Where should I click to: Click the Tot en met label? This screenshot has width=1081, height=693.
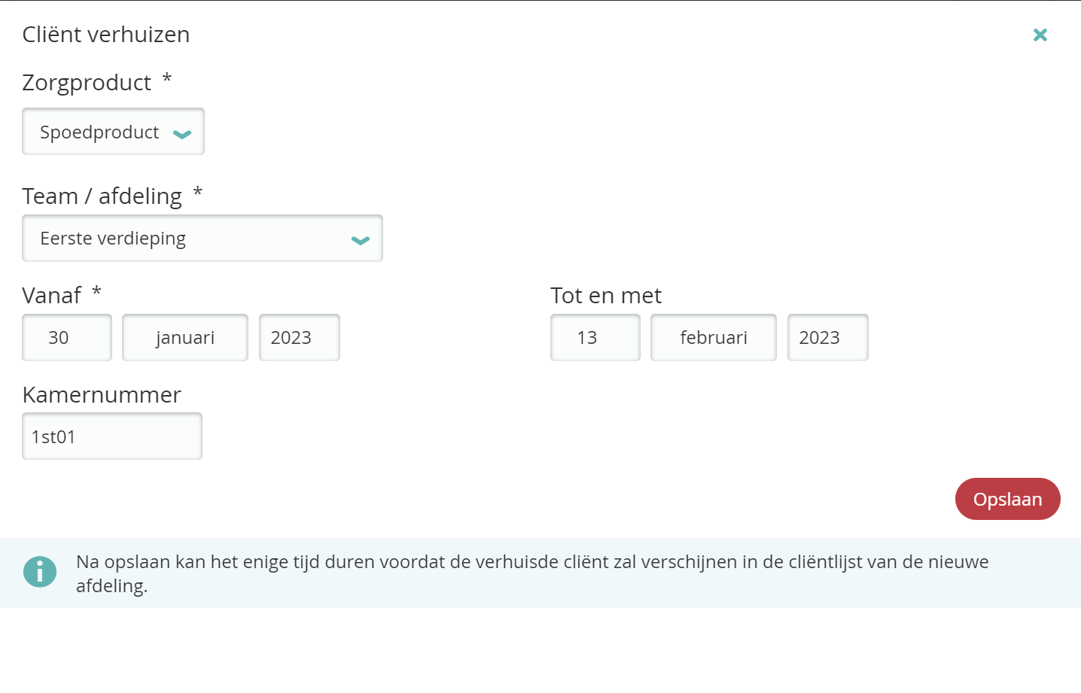click(606, 296)
